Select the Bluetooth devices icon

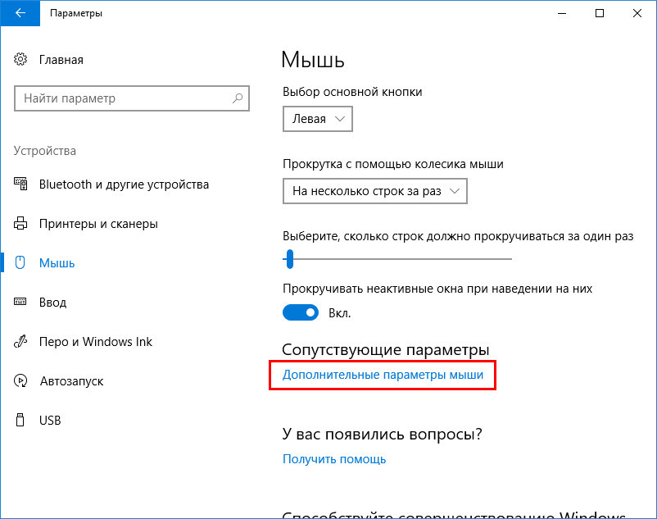click(x=20, y=184)
